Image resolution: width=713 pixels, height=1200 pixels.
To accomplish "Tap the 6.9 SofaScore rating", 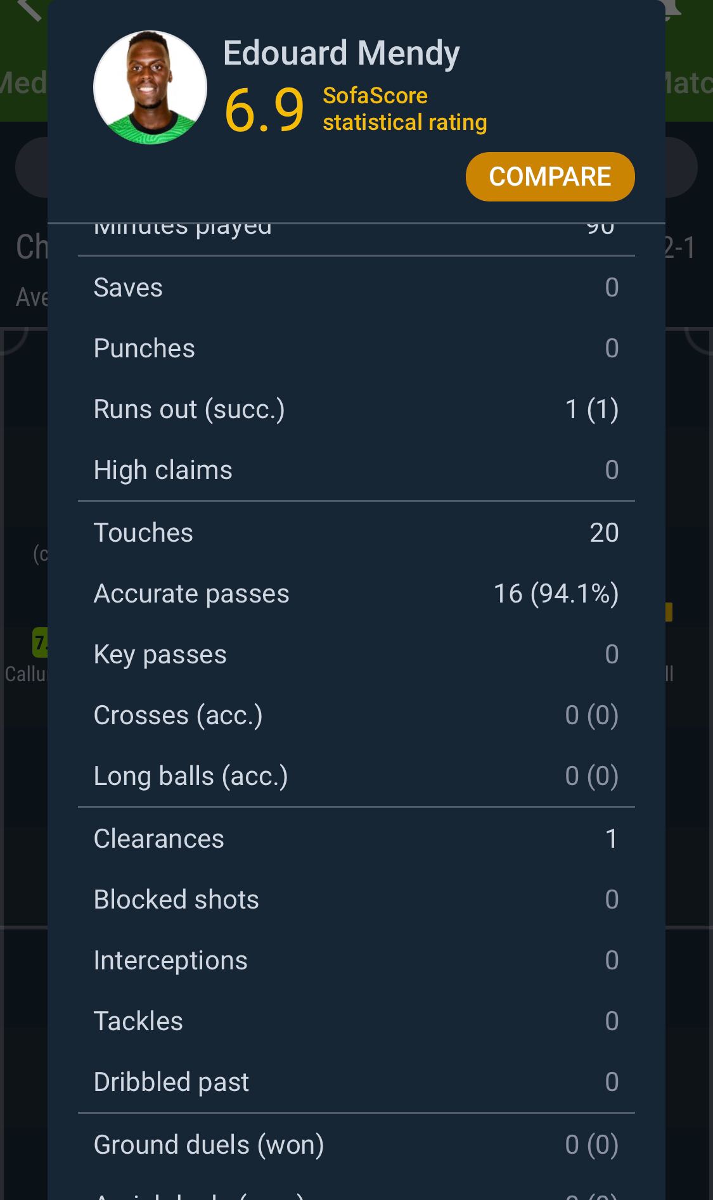I will coord(264,110).
